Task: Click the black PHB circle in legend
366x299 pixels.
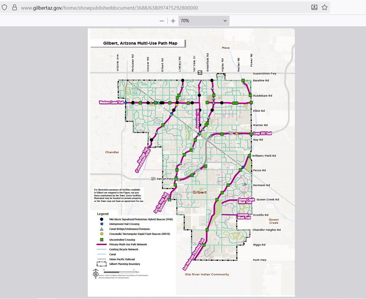Action: [x=102, y=219]
